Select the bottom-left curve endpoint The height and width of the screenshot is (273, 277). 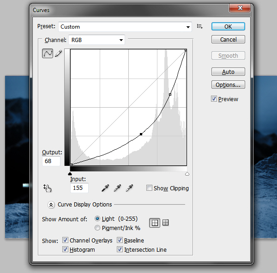72,164
